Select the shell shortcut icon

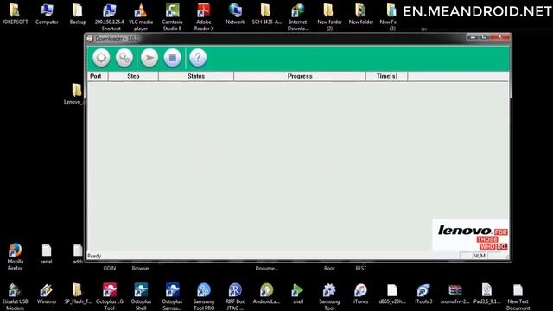coord(297,294)
